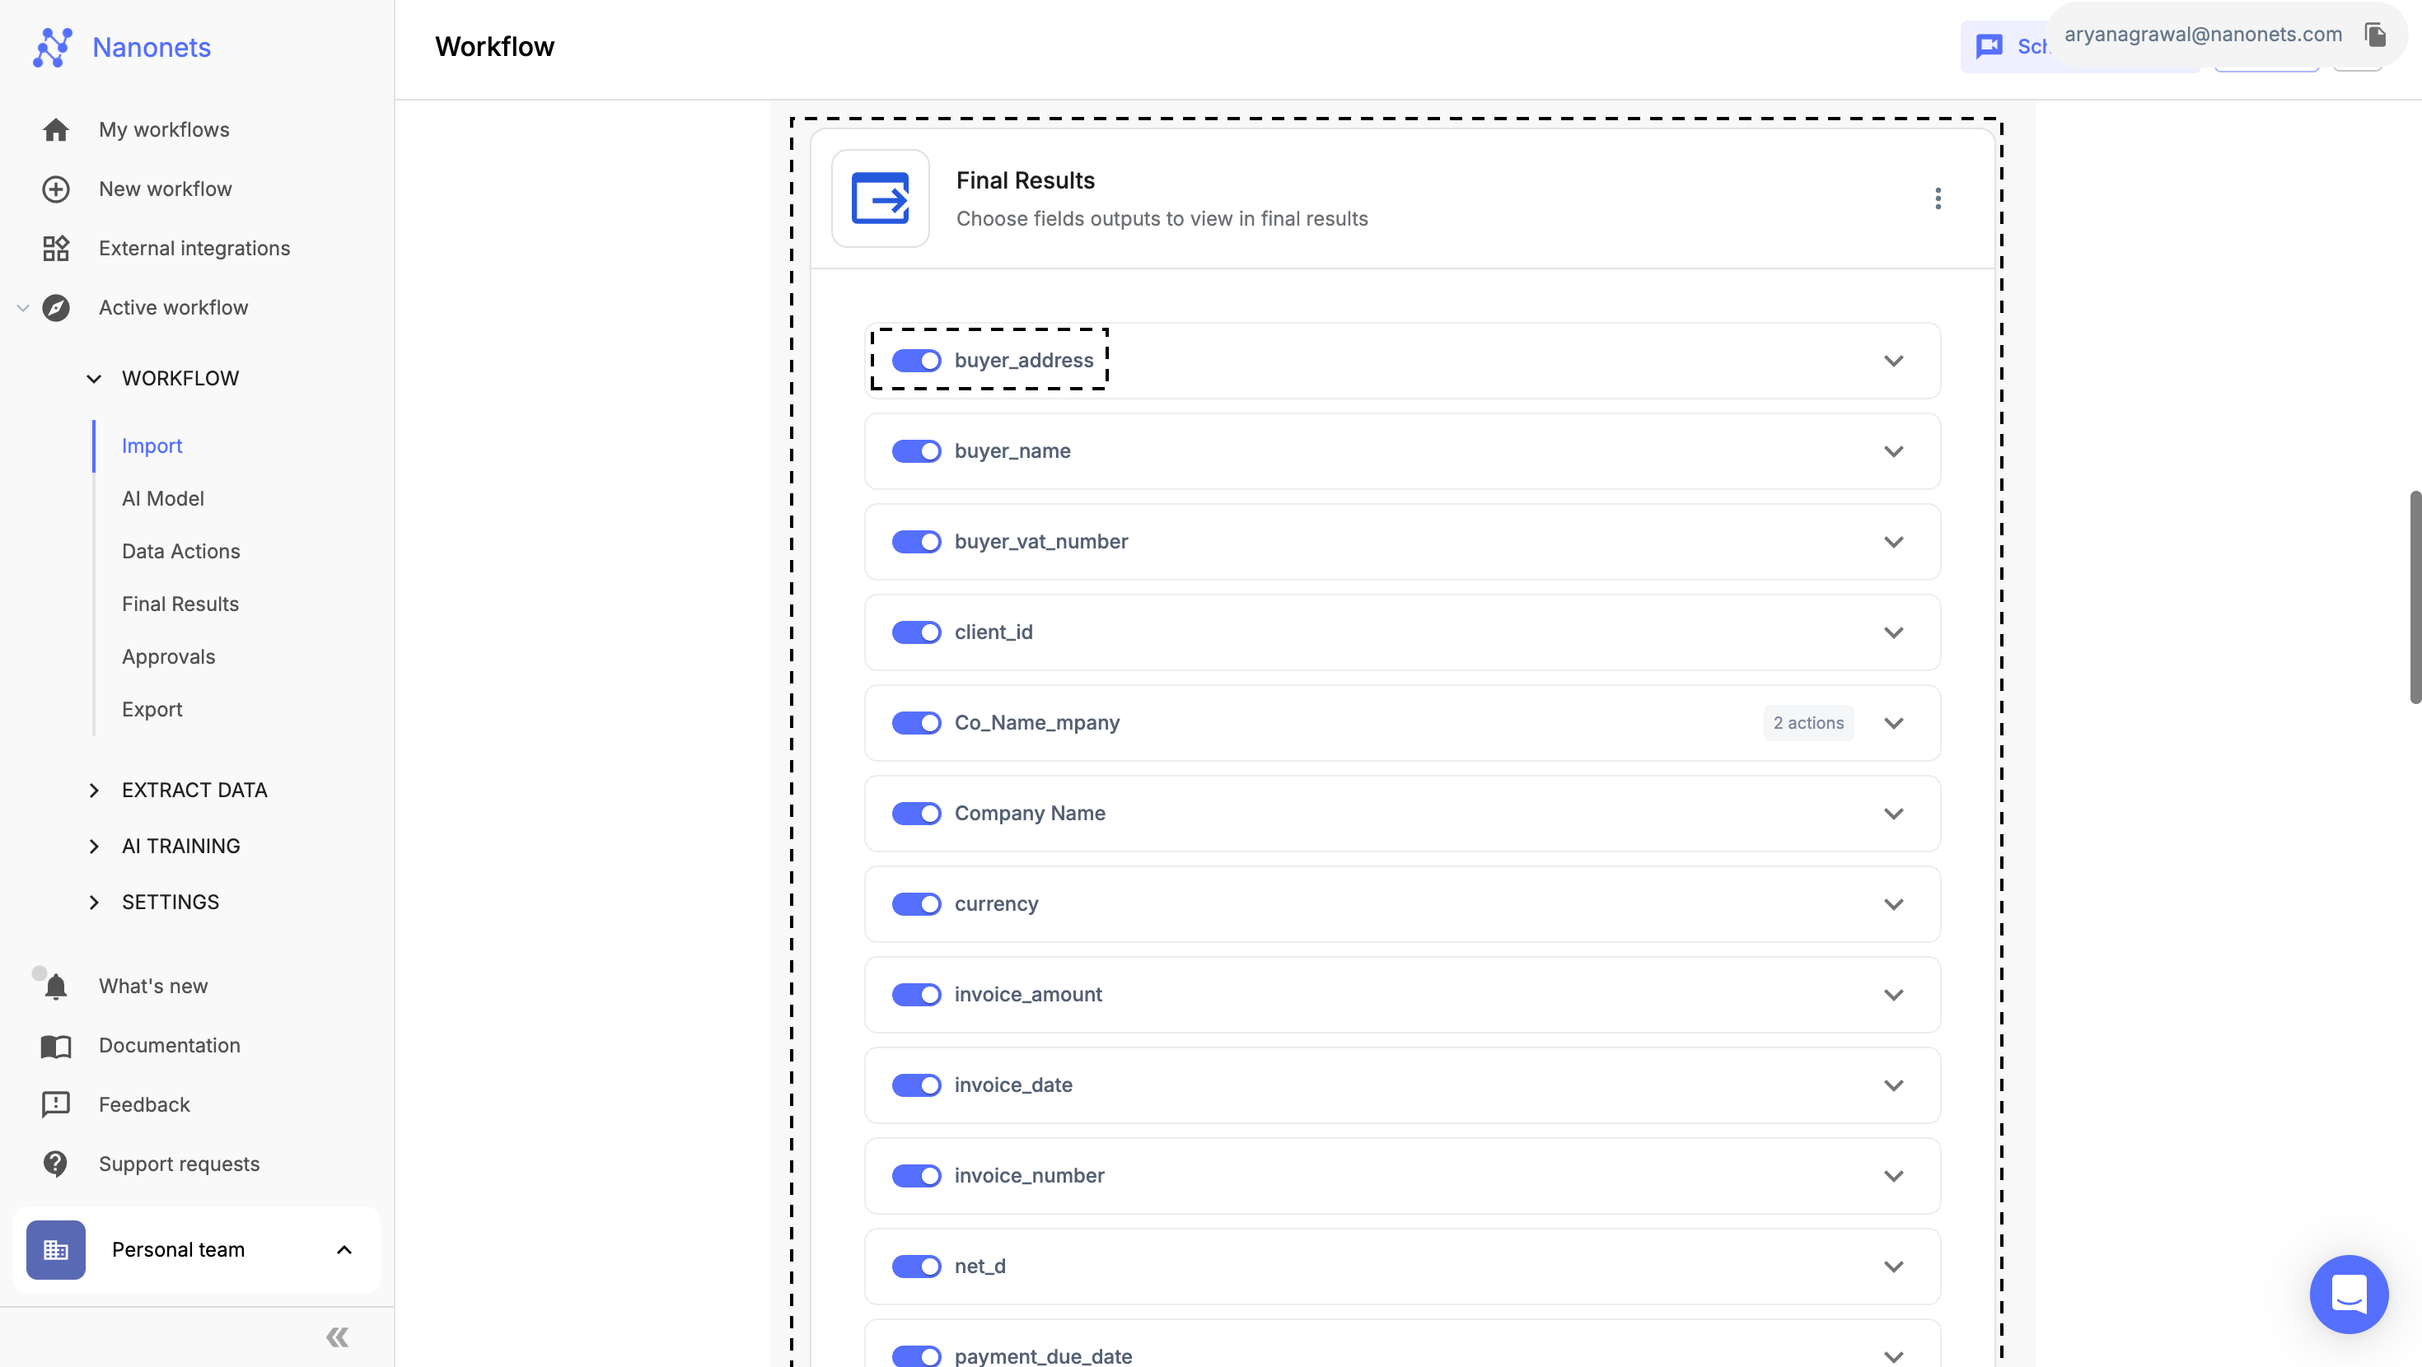2422x1367 pixels.
Task: Collapse sidebar with double-chevron icon
Action: click(338, 1337)
